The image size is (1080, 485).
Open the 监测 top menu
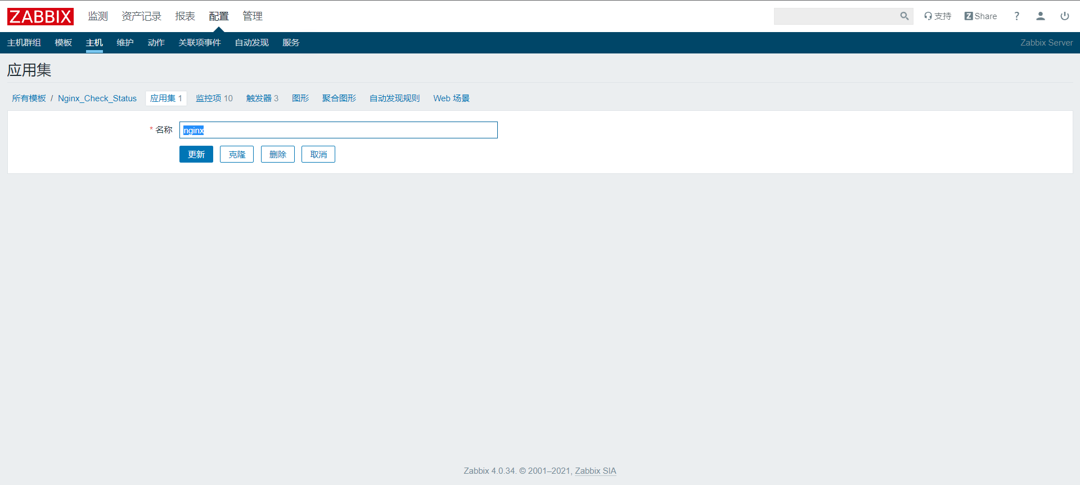pyautogui.click(x=98, y=16)
